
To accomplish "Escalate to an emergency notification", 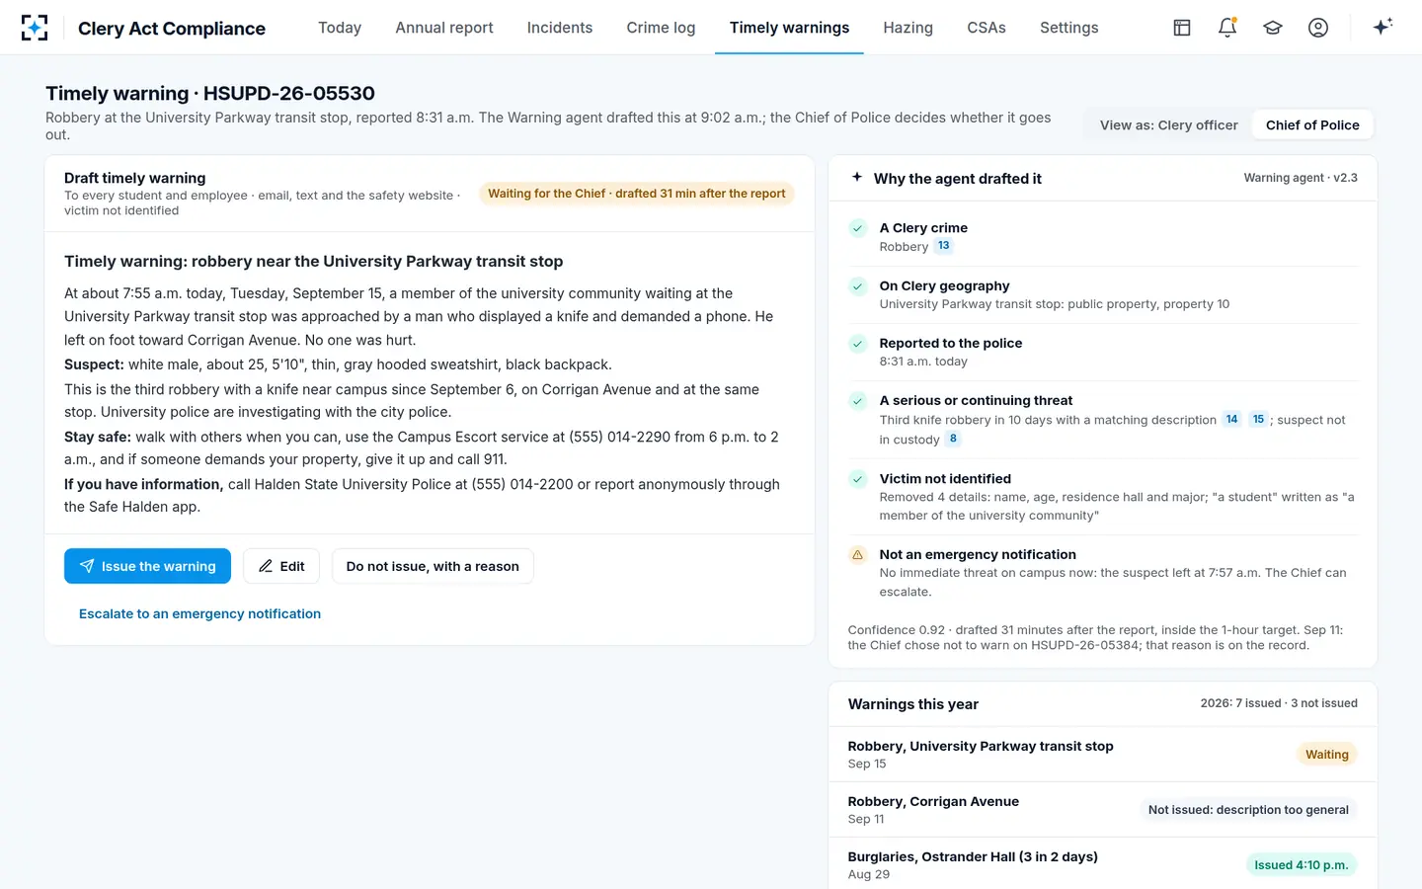I will tap(199, 613).
